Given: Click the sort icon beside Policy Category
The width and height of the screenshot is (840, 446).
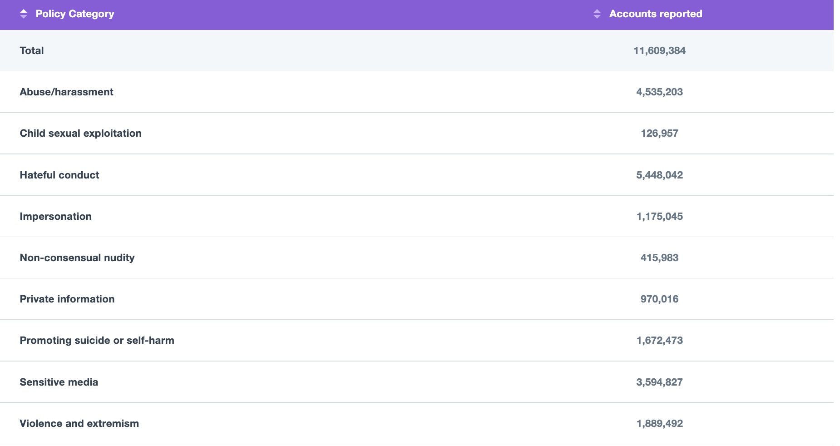Looking at the screenshot, I should tap(24, 14).
